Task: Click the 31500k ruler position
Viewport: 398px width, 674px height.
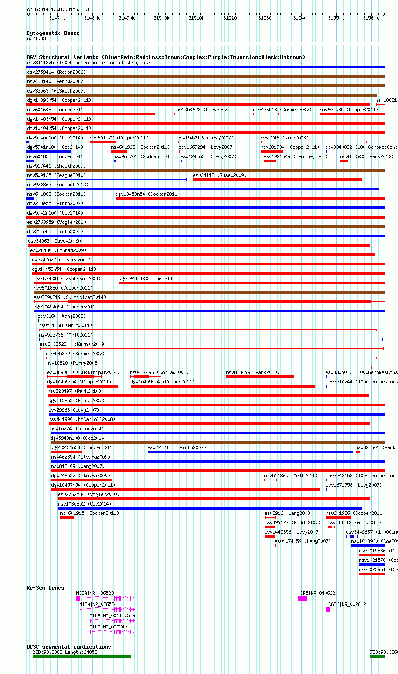Action: tap(161, 18)
